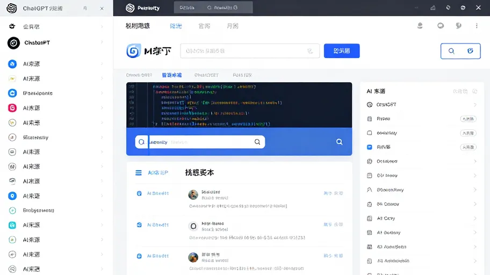
Task: Click the blue graduation-cap icon in the sidebar
Action: 12,93
